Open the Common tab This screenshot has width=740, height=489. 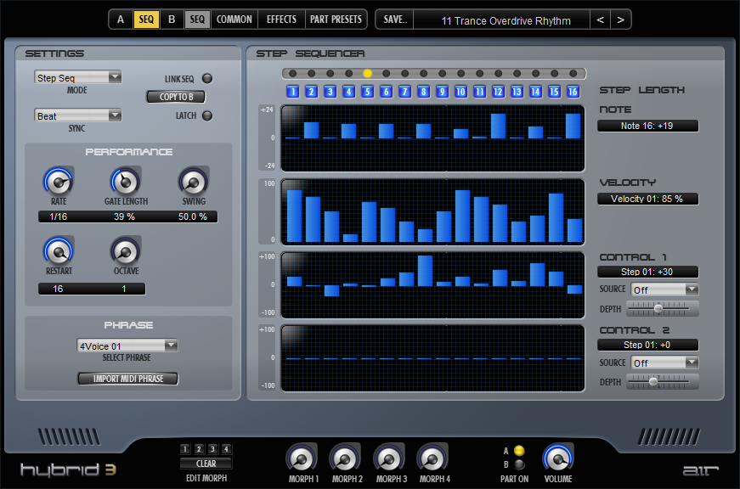point(234,20)
